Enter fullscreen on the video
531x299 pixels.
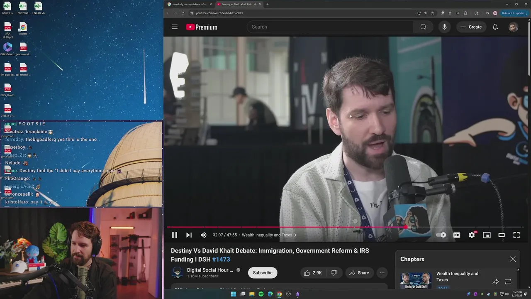click(x=516, y=235)
